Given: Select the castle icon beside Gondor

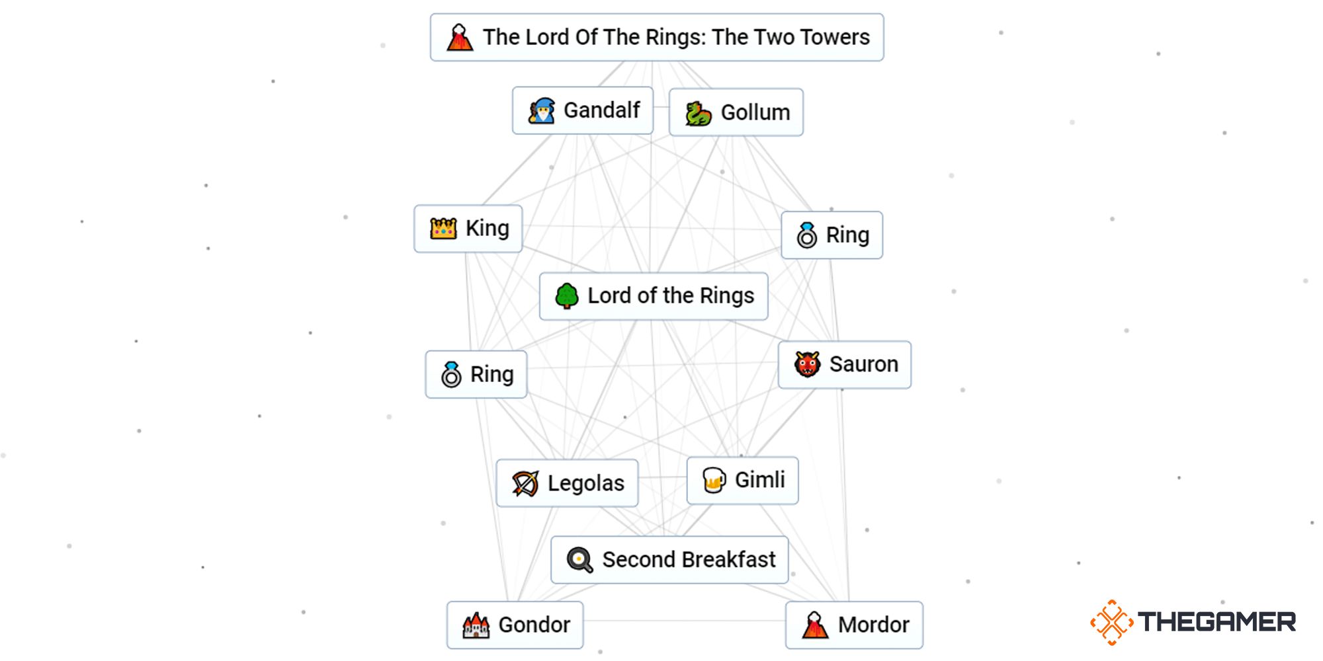Looking at the screenshot, I should click(x=476, y=625).
